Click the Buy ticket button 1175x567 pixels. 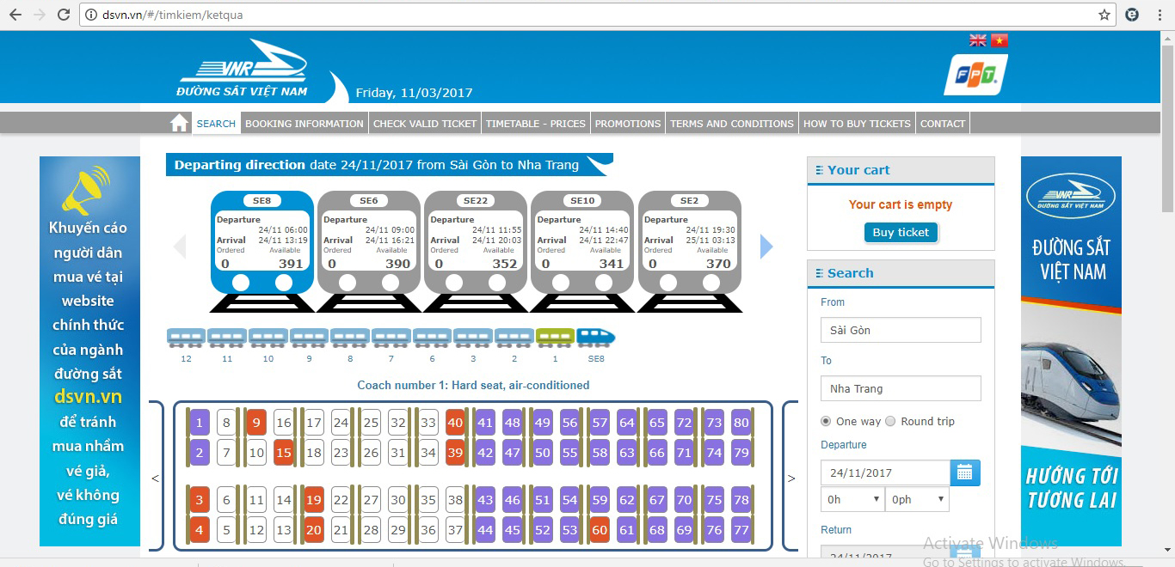point(901,232)
